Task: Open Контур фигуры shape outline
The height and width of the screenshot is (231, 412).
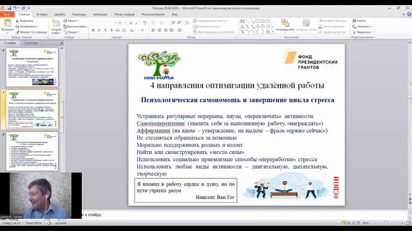Action: click(x=332, y=26)
